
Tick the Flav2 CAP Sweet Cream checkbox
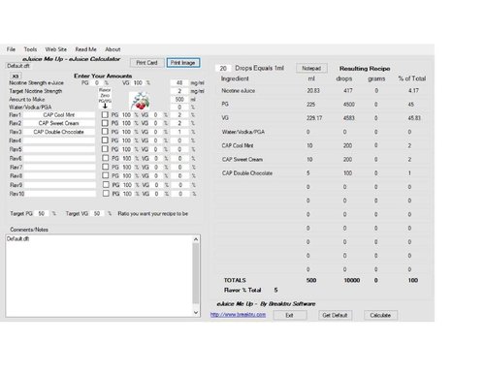(x=105, y=123)
